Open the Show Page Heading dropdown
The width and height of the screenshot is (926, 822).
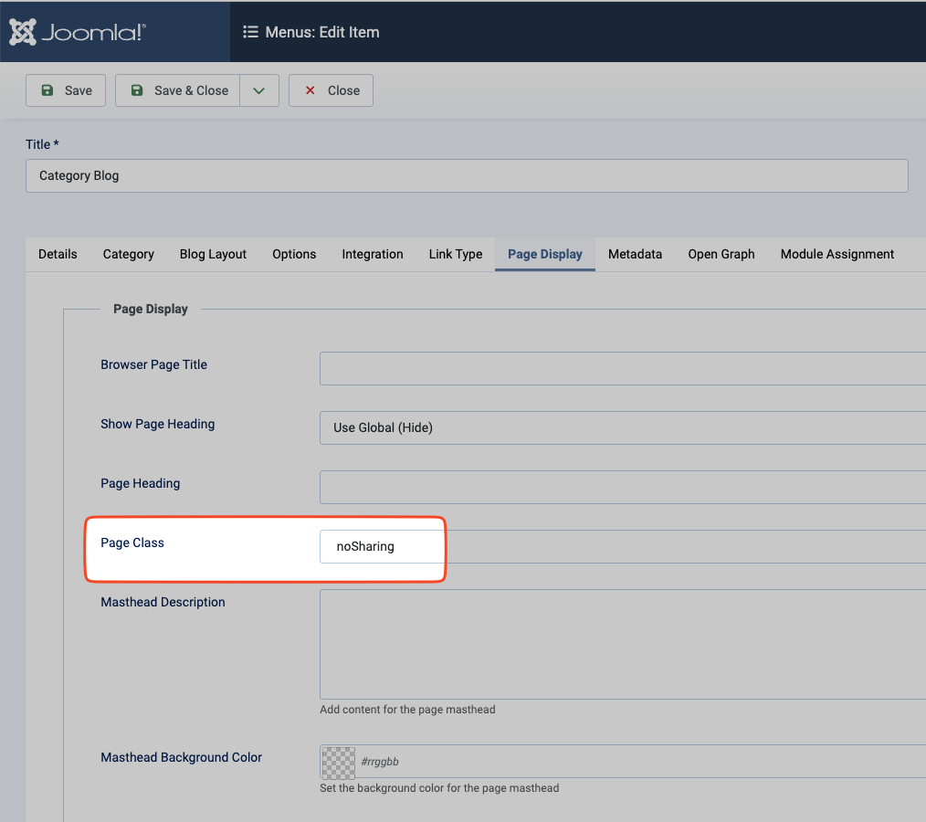tap(623, 427)
